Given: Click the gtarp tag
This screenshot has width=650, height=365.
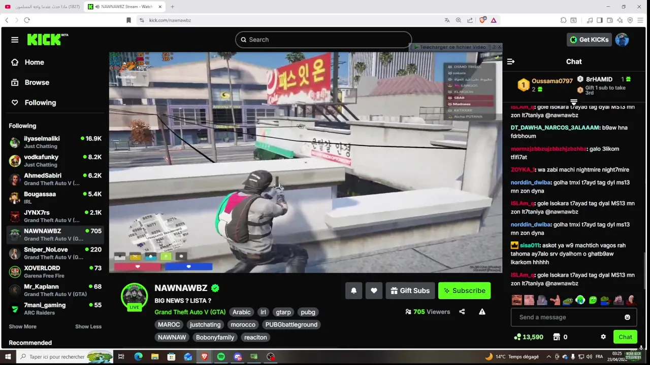Looking at the screenshot, I should point(283,312).
